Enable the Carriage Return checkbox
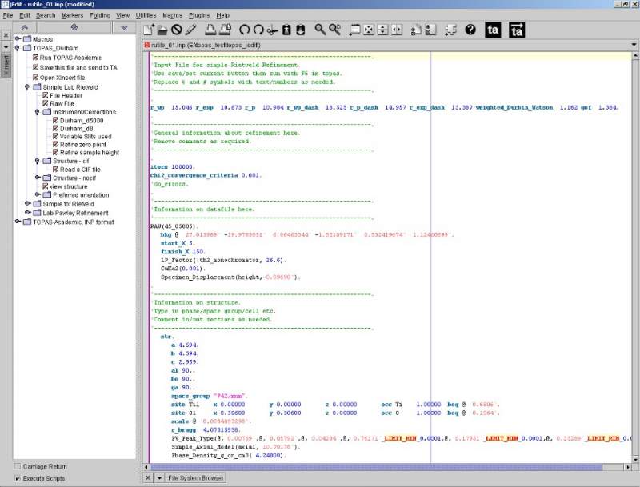 [18, 466]
